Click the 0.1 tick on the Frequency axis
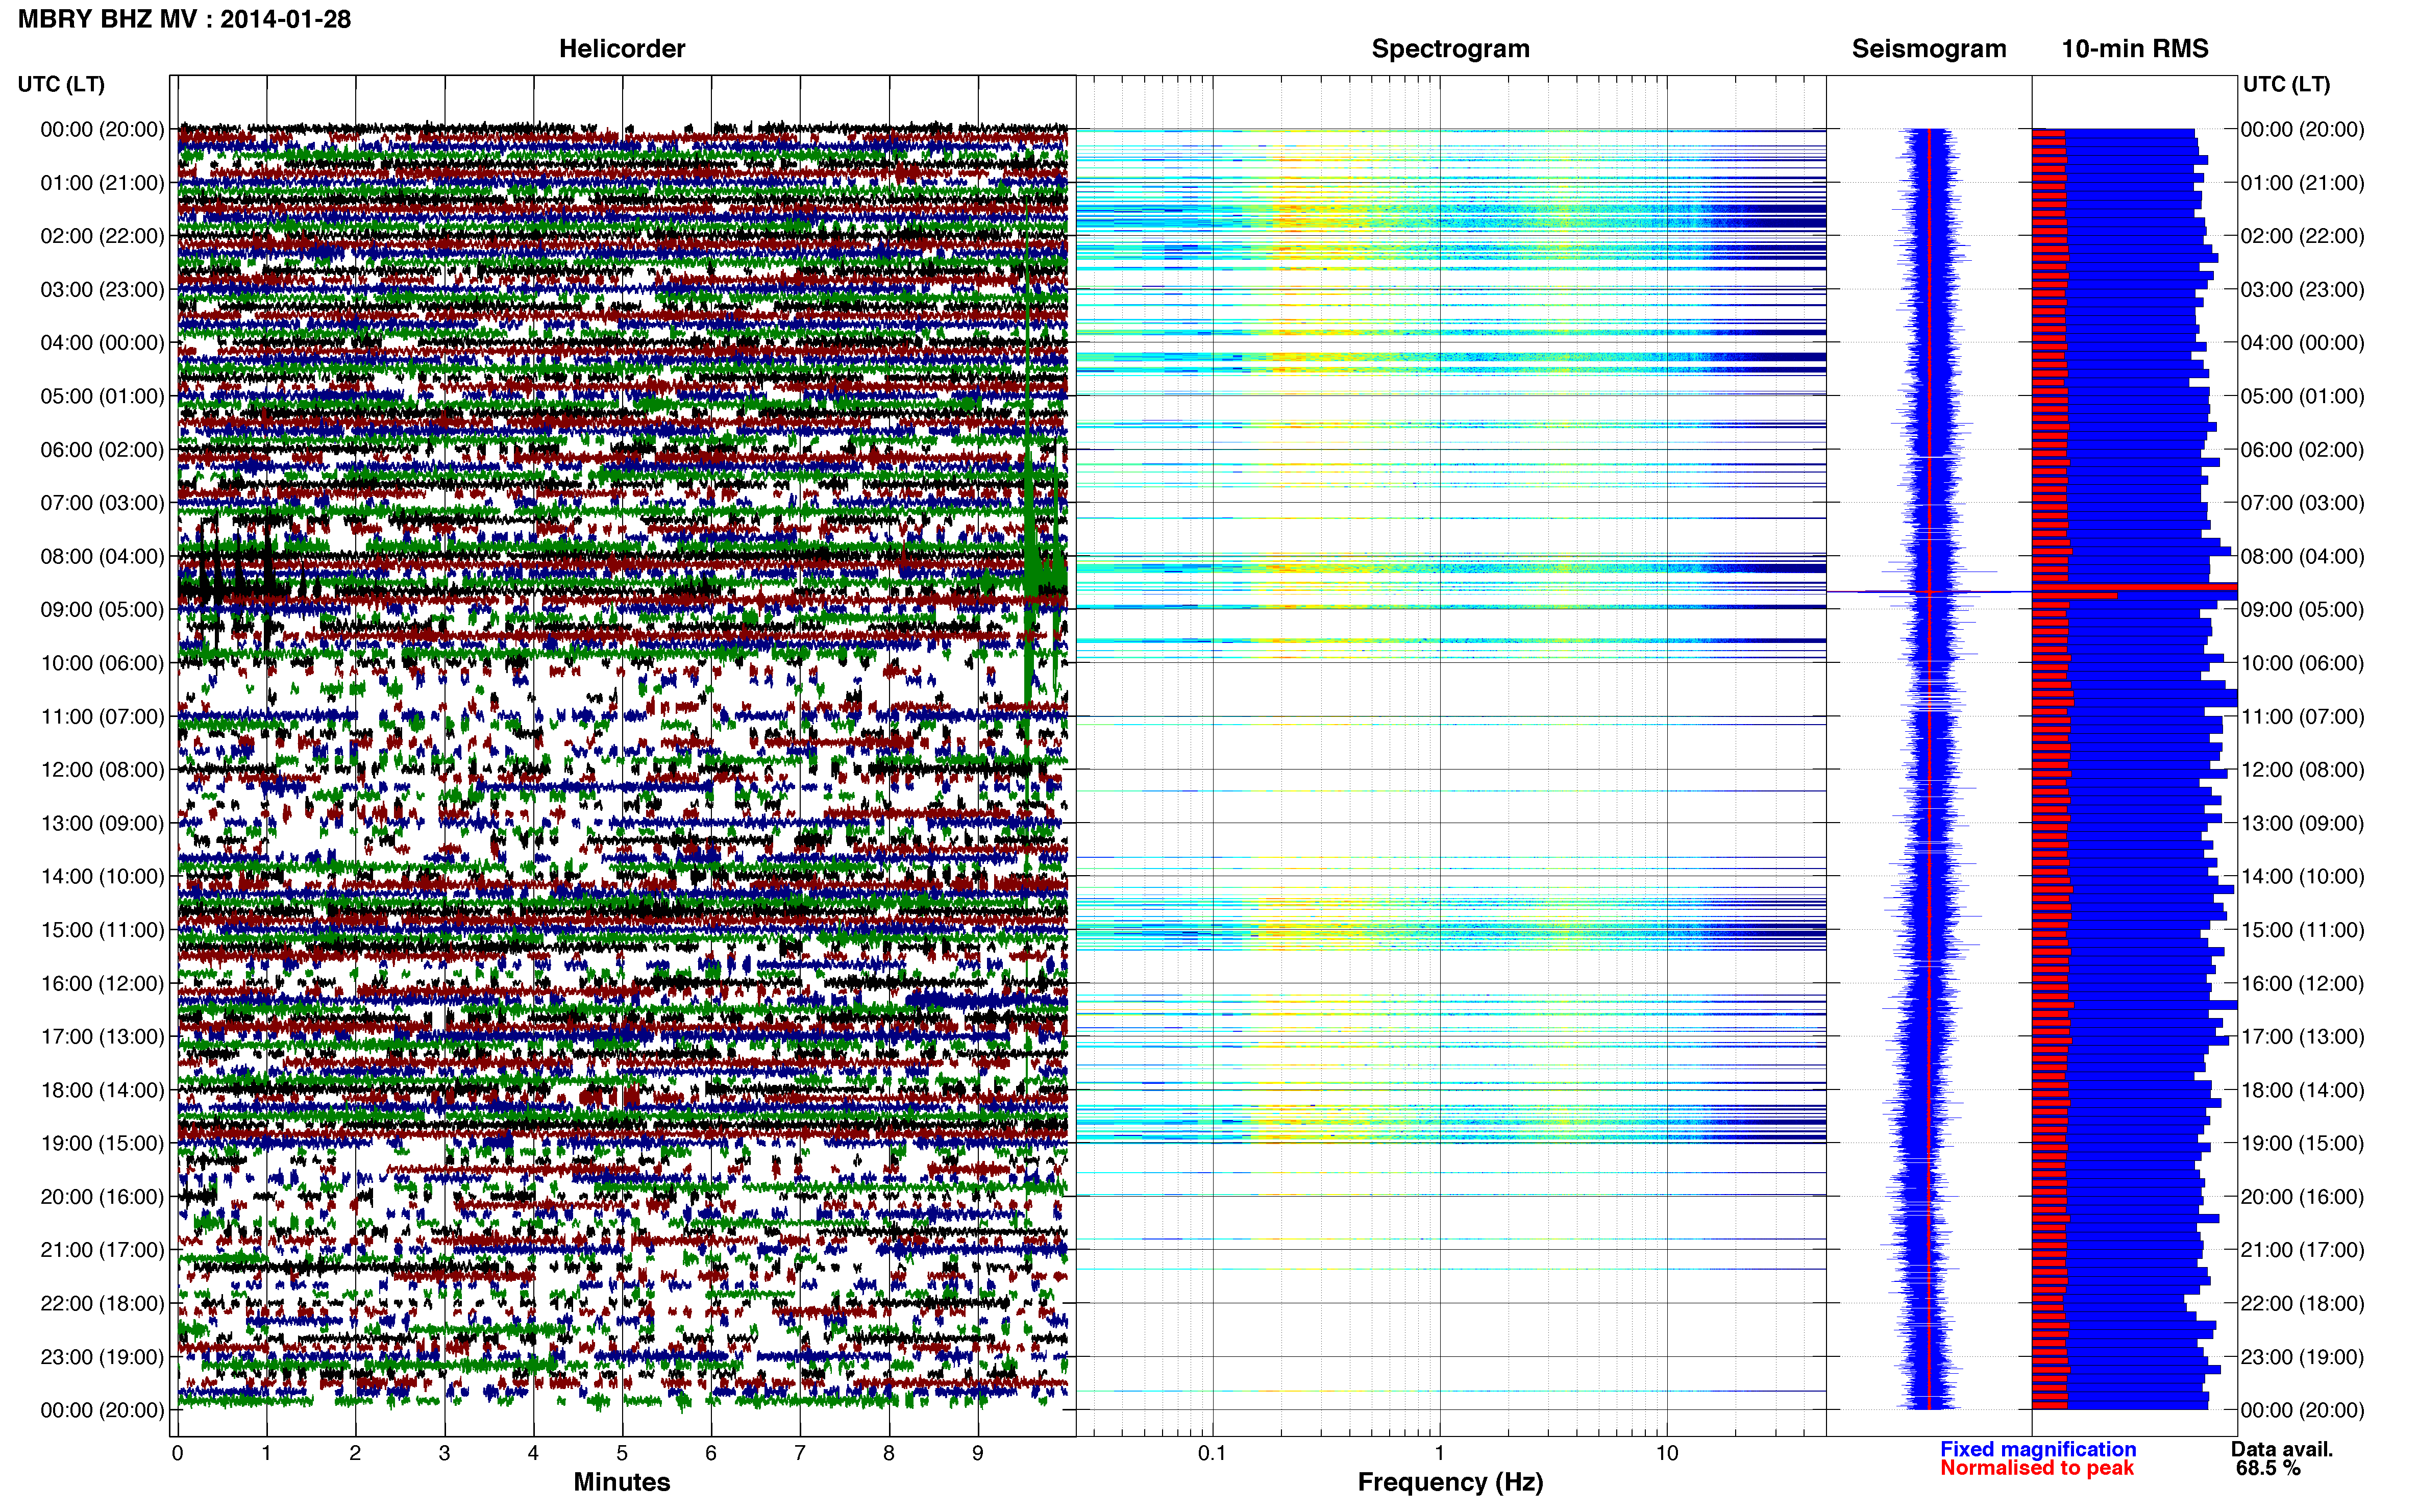This screenshot has height=1512, width=2419. click(1212, 1453)
